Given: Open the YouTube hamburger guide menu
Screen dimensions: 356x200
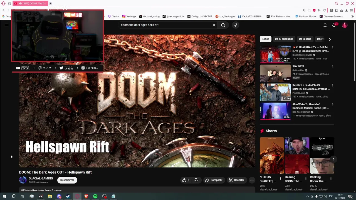Looking at the screenshot, I should click(x=7, y=25).
